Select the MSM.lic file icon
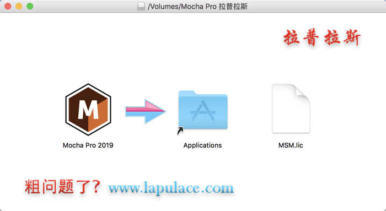386x211 pixels. 291,109
